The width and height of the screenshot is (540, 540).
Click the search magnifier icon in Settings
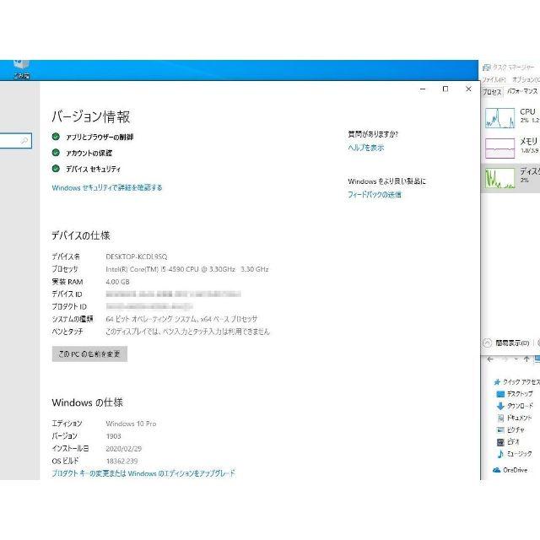click(x=24, y=141)
